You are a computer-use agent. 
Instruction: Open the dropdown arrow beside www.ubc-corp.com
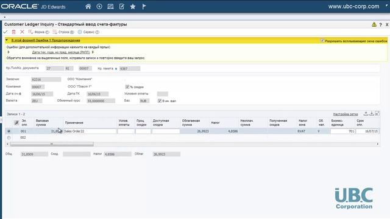point(387,5)
